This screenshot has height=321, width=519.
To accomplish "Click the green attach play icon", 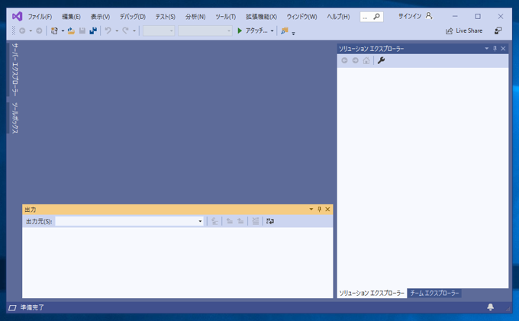I will tap(240, 30).
